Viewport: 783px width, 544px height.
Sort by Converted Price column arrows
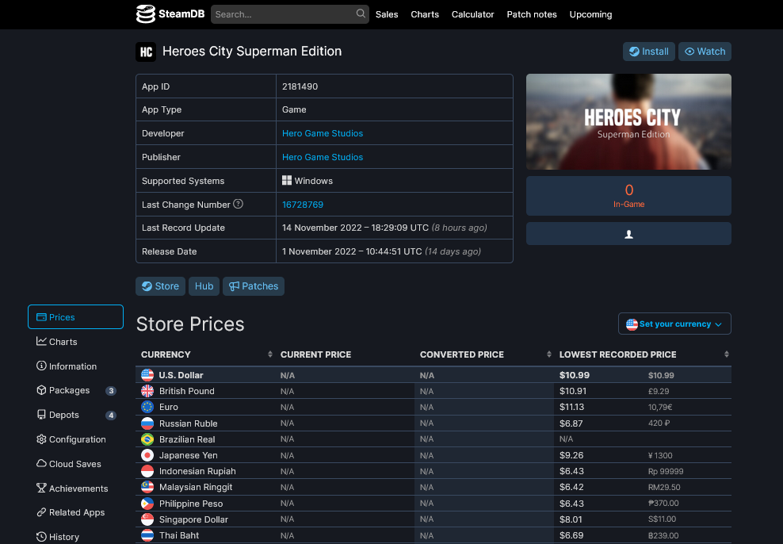(x=548, y=354)
